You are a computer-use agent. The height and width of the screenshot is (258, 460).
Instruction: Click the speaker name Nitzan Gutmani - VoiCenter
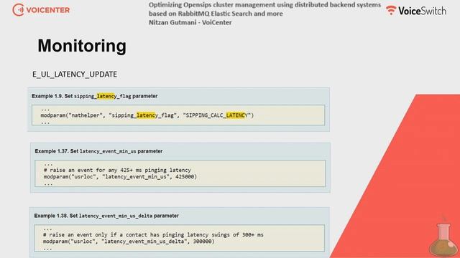(x=190, y=22)
